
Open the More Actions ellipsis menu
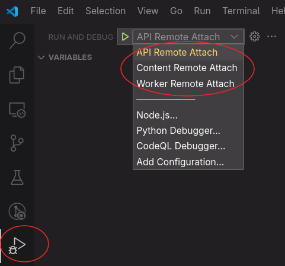(272, 37)
